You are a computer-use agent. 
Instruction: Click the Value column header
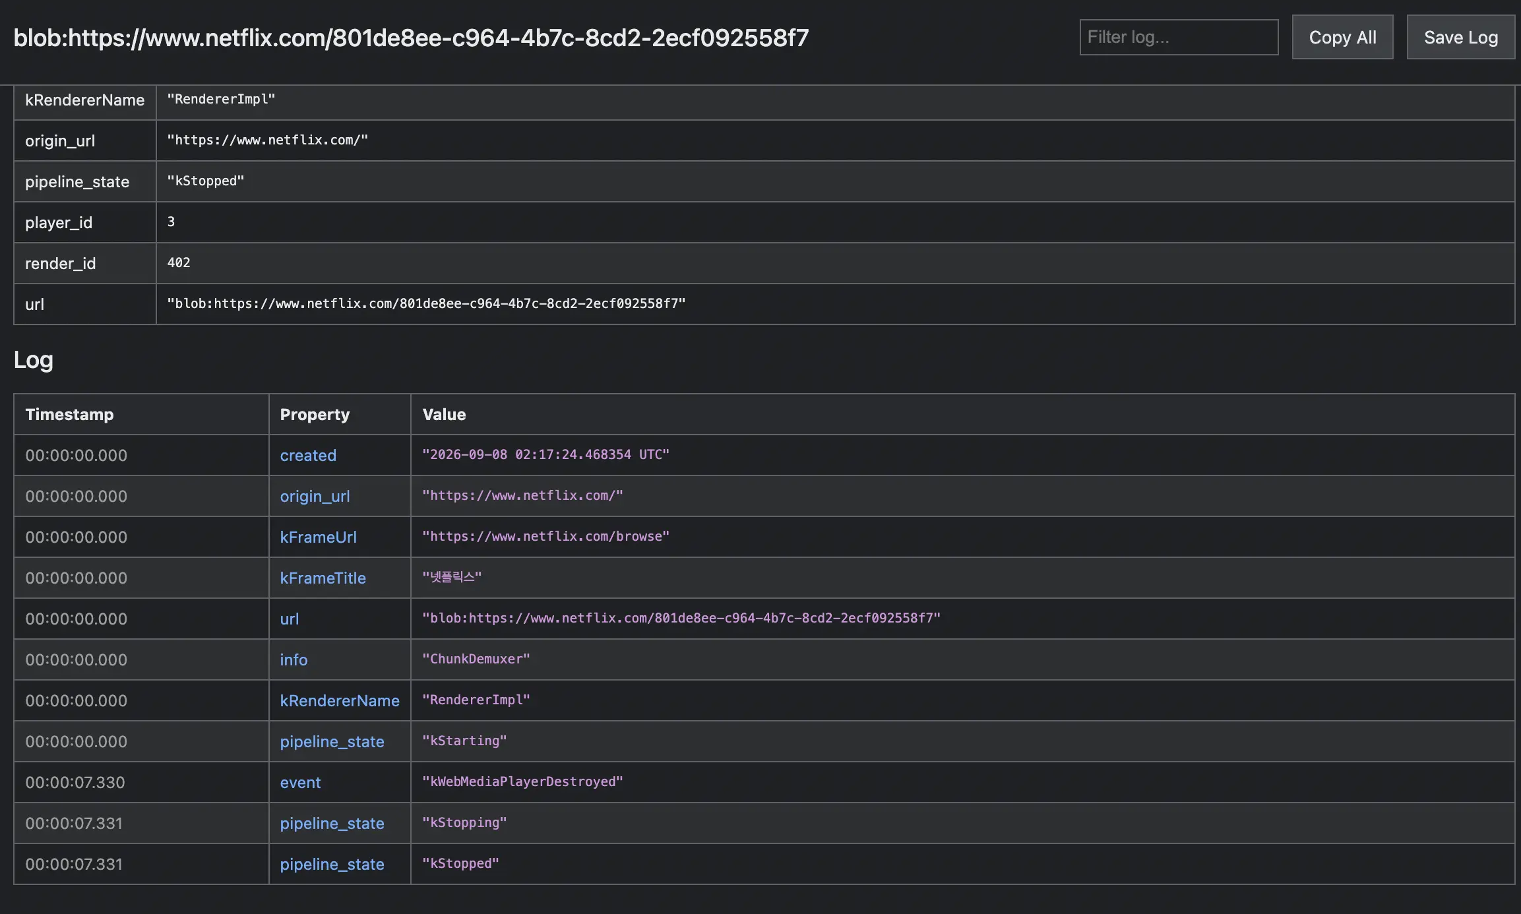[x=444, y=414]
